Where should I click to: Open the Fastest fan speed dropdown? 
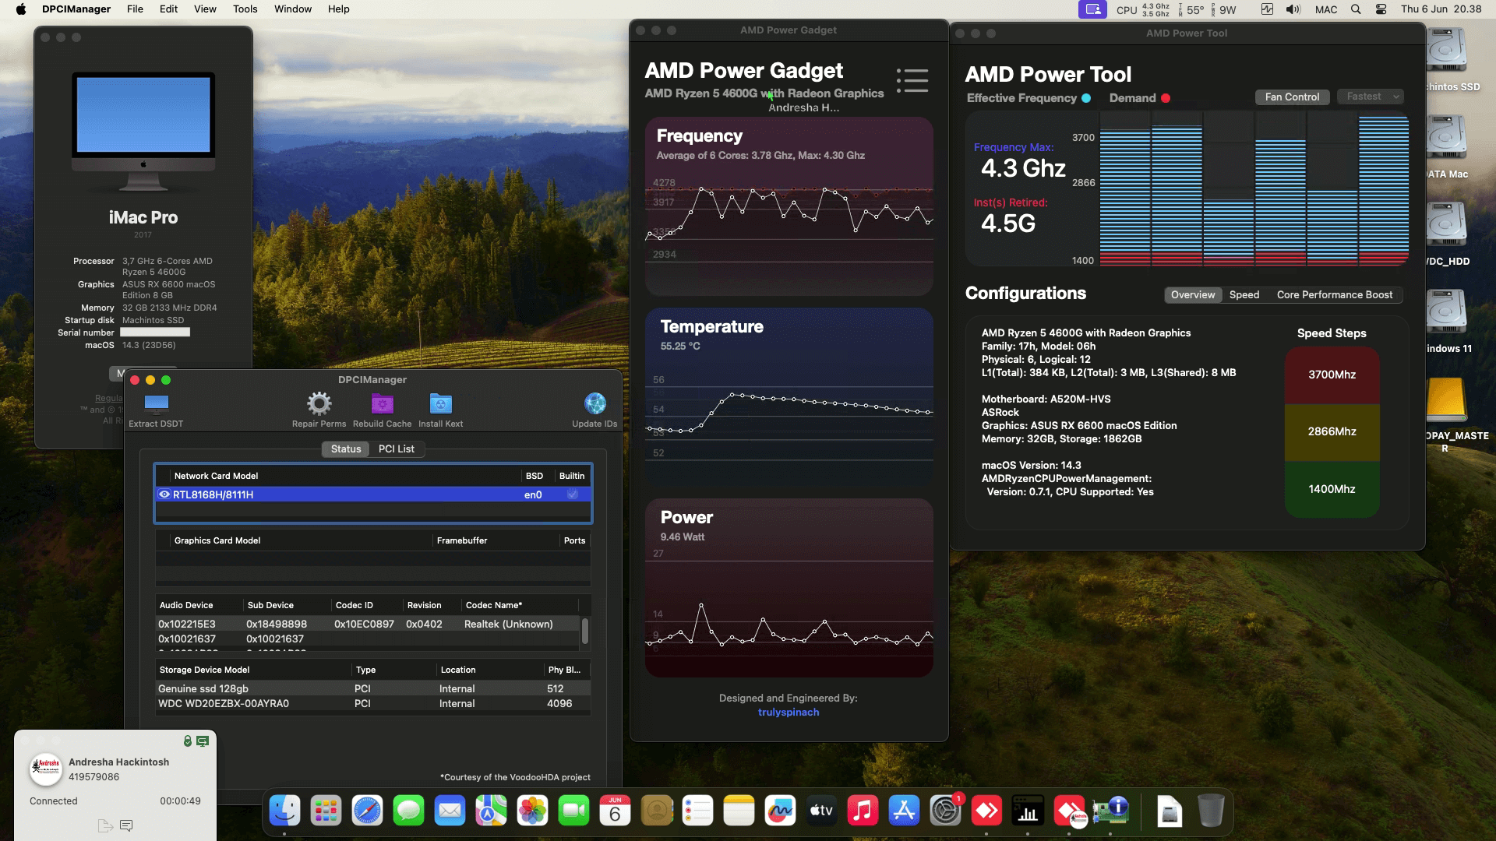1370,97
